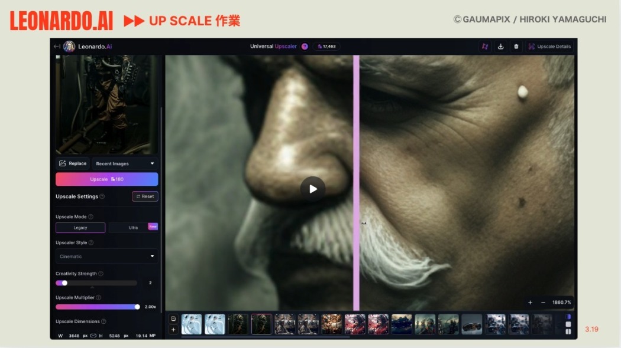Select the Legacy upscale mode
The width and height of the screenshot is (621, 348).
80,228
